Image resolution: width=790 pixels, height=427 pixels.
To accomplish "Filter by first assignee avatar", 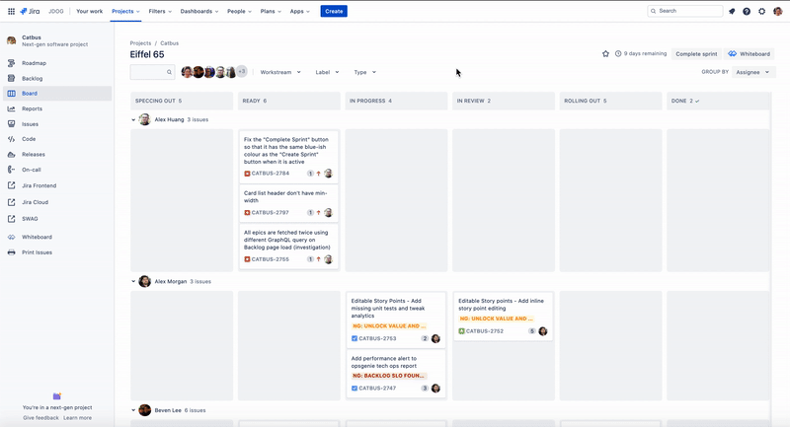I will [187, 72].
